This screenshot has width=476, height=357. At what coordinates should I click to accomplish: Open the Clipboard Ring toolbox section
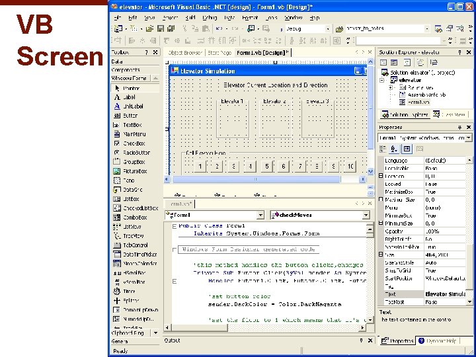[131, 333]
